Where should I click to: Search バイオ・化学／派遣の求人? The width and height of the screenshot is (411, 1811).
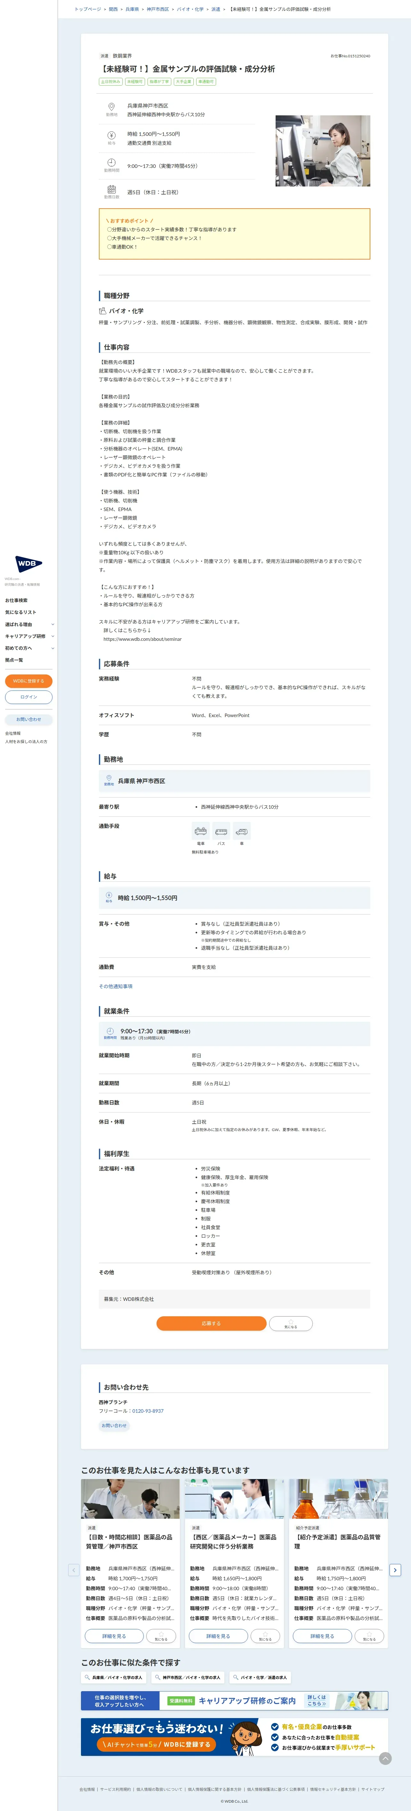259,1677
